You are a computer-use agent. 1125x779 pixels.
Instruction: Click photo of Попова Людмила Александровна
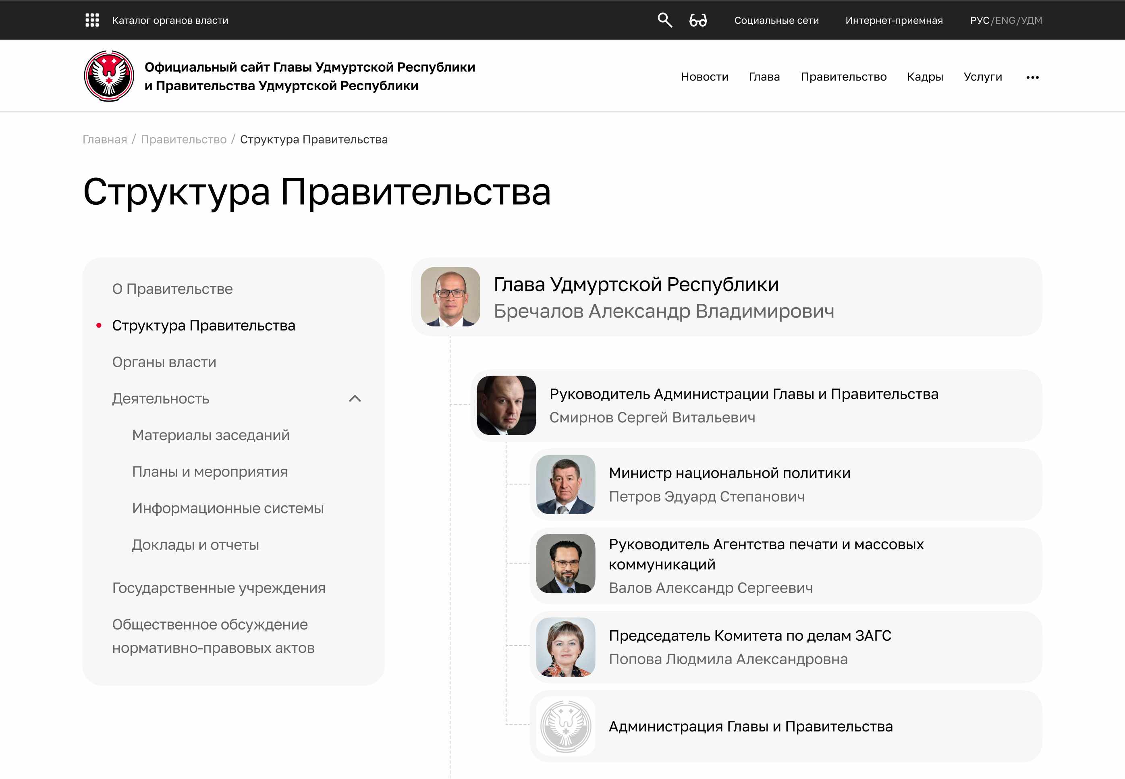click(565, 647)
